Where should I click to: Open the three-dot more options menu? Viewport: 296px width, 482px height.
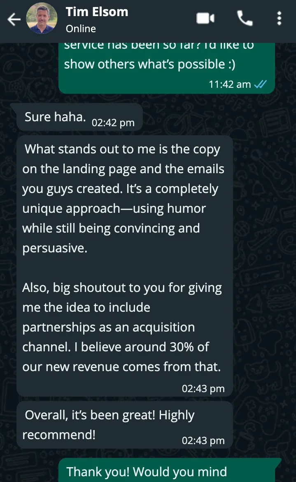click(279, 19)
